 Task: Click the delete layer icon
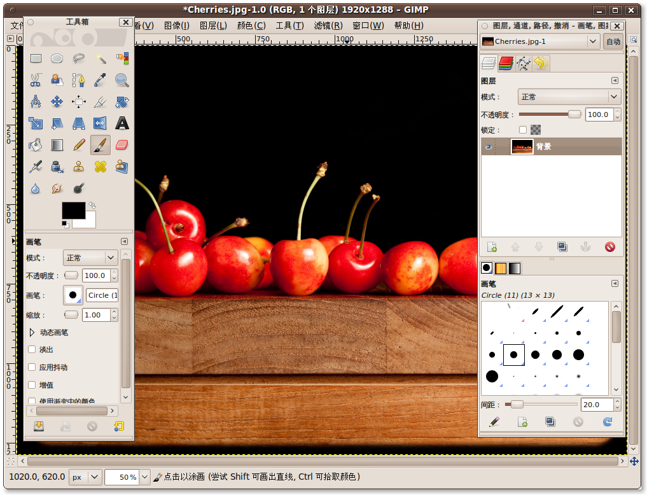click(x=609, y=247)
